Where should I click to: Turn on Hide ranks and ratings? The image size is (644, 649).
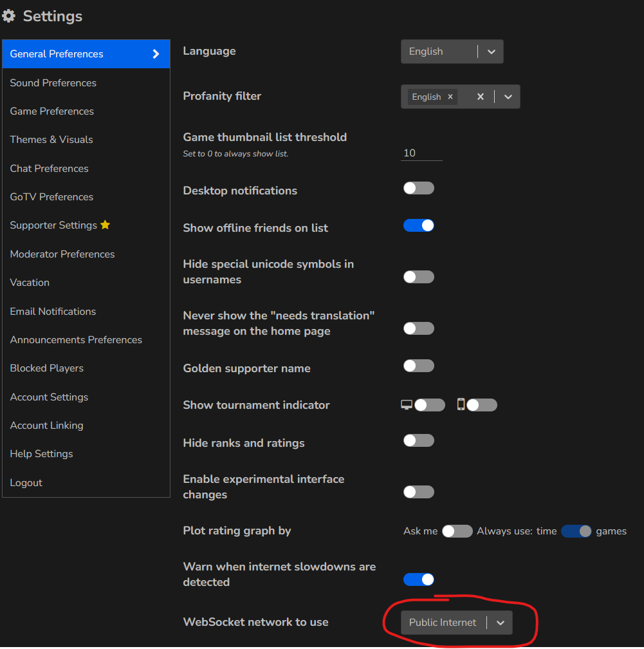pyautogui.click(x=418, y=440)
